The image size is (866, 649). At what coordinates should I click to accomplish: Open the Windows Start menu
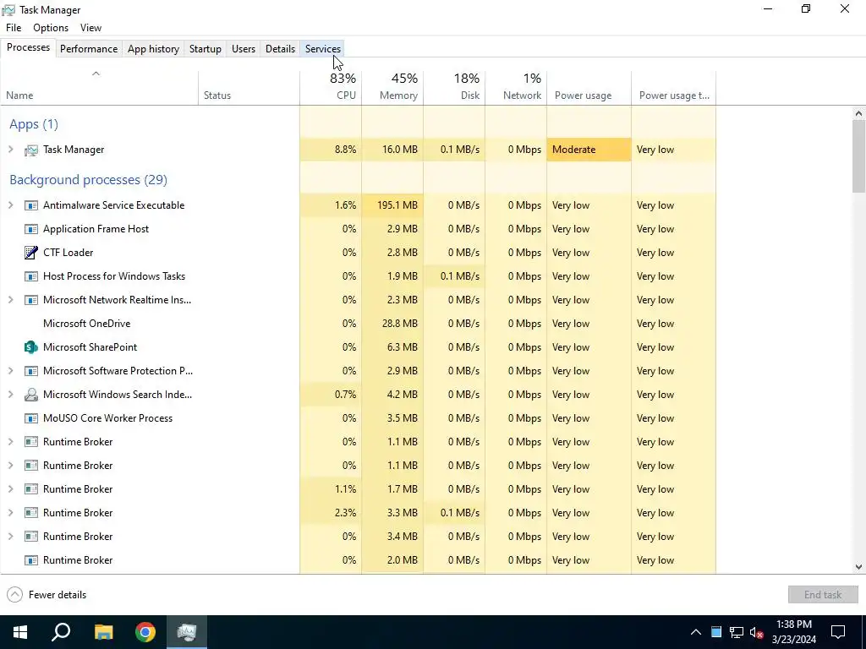click(x=20, y=632)
